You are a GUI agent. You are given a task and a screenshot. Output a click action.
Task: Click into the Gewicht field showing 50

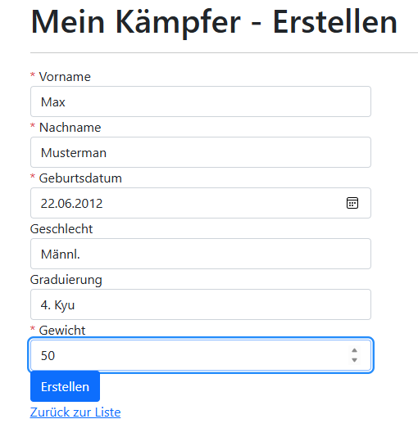(x=201, y=355)
